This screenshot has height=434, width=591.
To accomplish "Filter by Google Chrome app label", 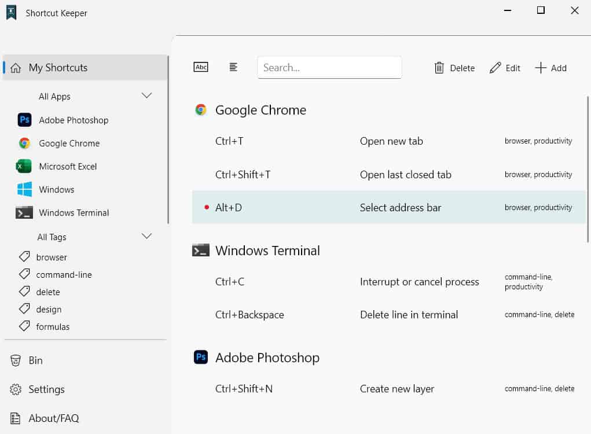I will [69, 143].
